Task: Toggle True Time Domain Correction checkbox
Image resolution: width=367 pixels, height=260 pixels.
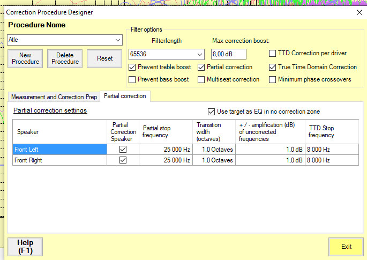Action: [x=273, y=68]
